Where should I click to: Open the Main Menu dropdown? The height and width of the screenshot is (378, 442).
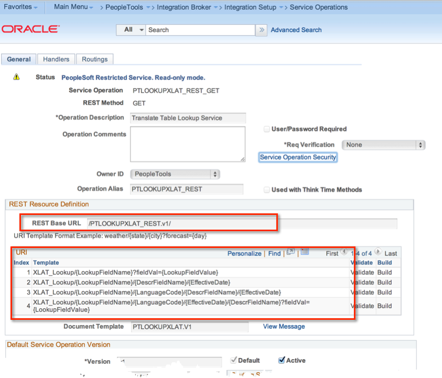[73, 7]
